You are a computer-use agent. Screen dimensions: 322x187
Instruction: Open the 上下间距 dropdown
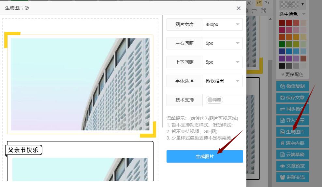(x=222, y=62)
